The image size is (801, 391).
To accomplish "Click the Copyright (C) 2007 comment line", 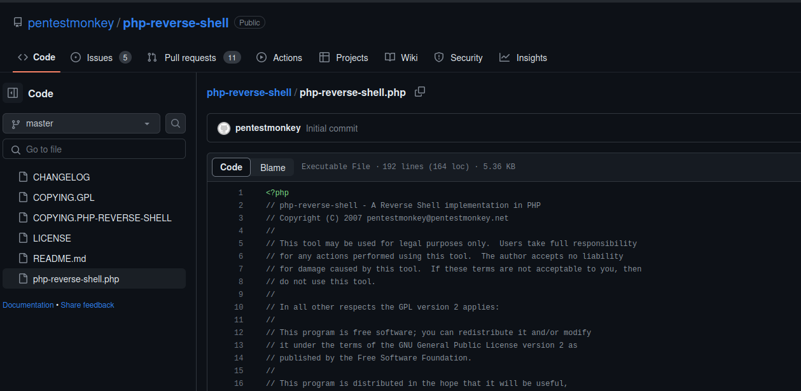I will tap(387, 218).
